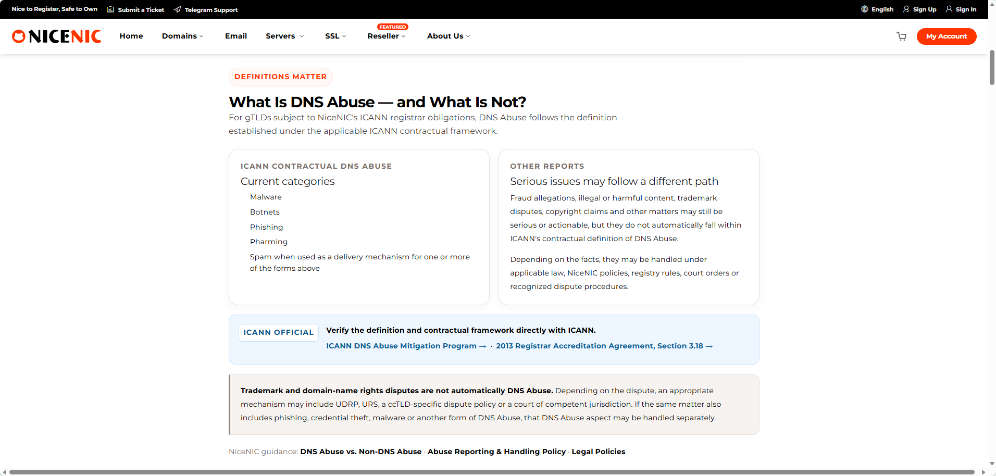Open Telegram Support link
Image resolution: width=996 pixels, height=476 pixels.
pyautogui.click(x=211, y=10)
